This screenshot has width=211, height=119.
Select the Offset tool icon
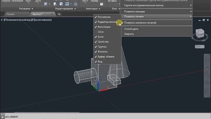tap(75, 4)
